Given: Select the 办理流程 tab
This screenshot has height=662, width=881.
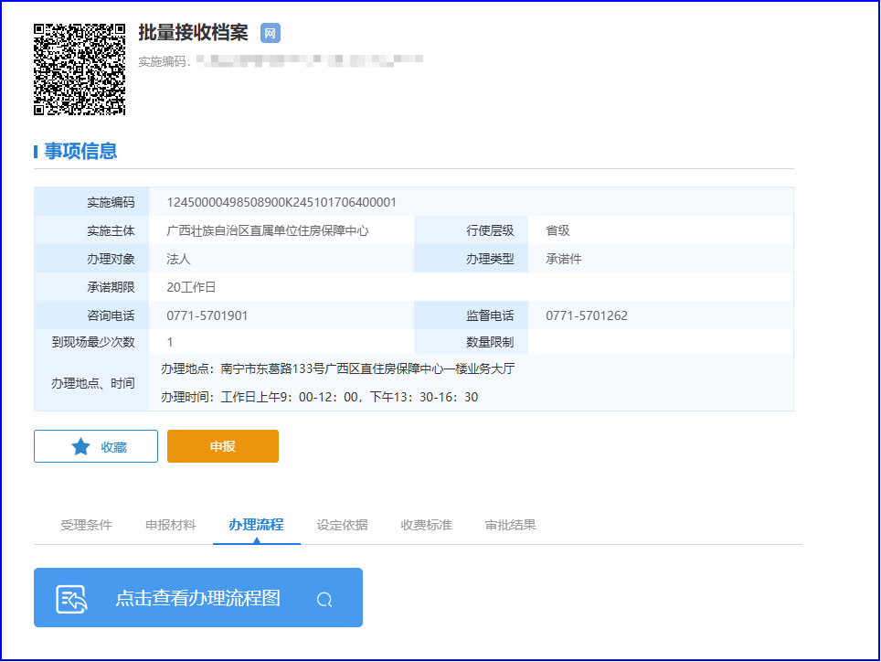Looking at the screenshot, I should [x=256, y=525].
